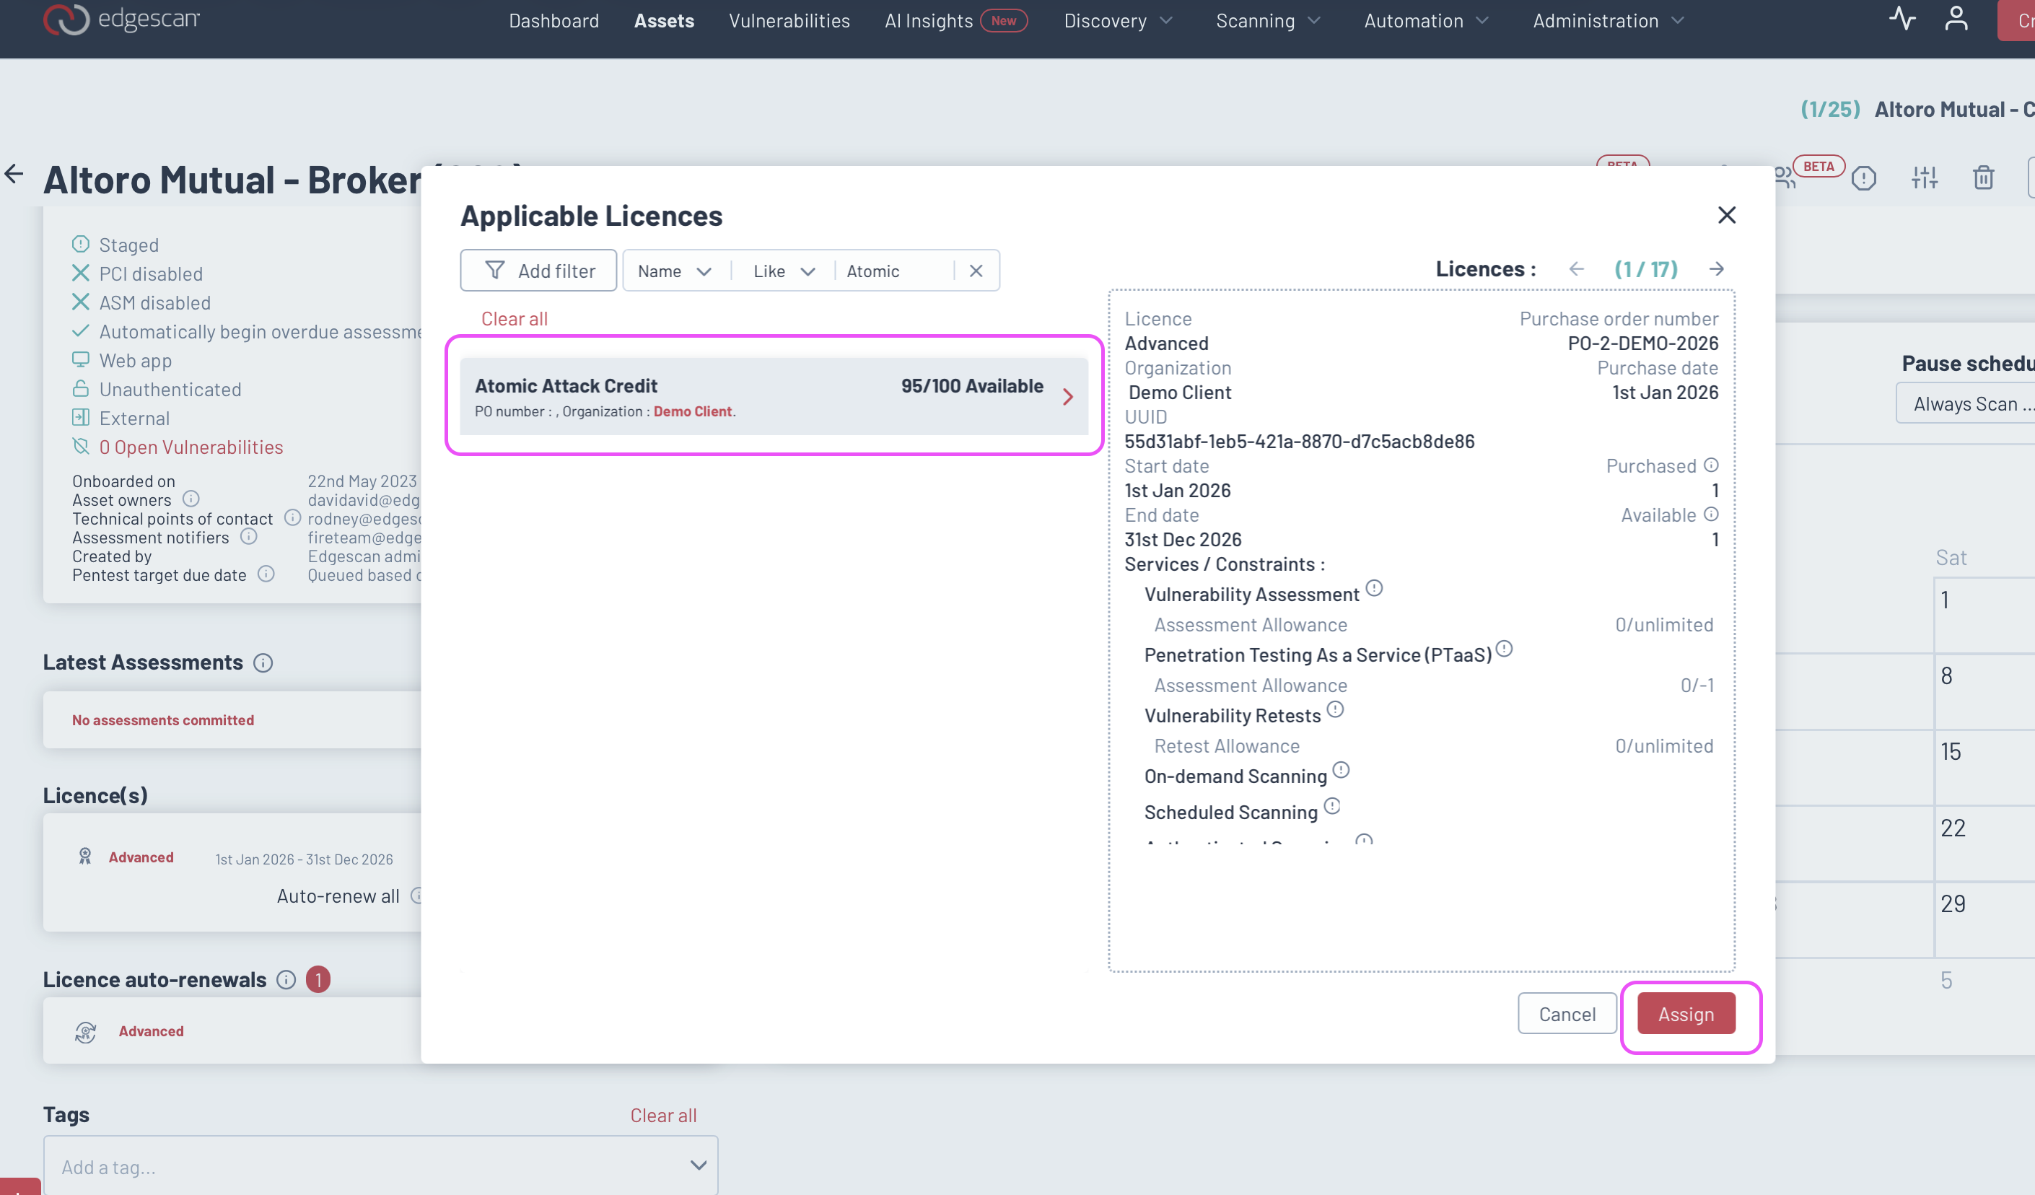This screenshot has width=2035, height=1195.
Task: Show info for Available field
Action: coord(1711,515)
